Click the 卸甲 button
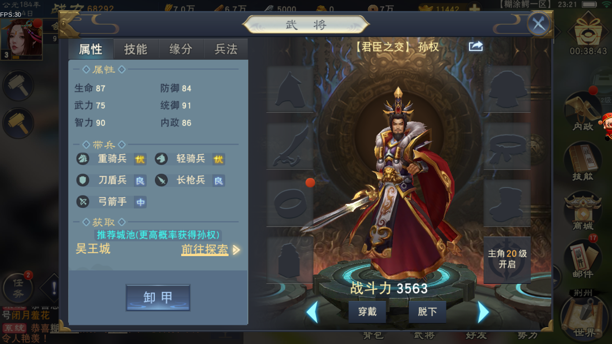The image size is (612, 344). (x=158, y=298)
